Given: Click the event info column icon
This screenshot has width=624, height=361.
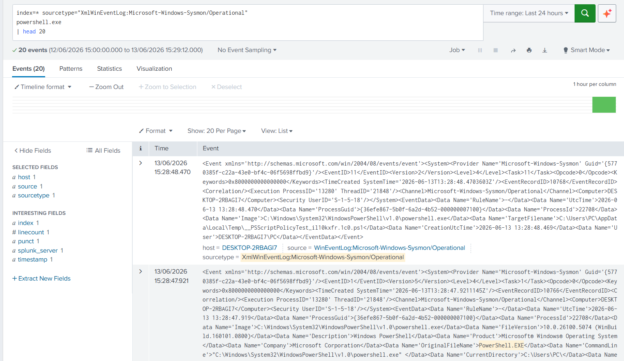Looking at the screenshot, I should (141, 148).
